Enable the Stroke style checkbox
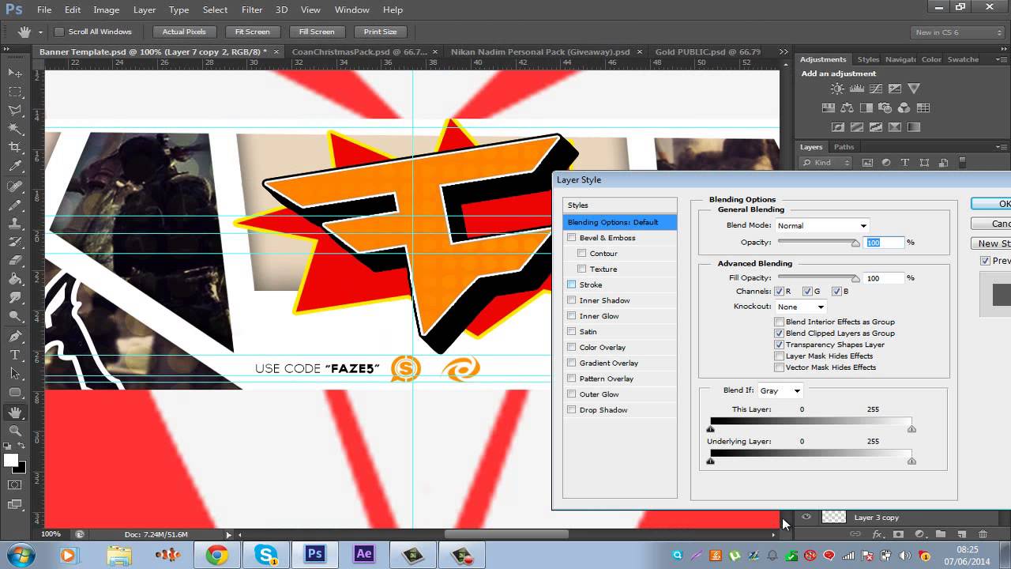 coord(572,284)
